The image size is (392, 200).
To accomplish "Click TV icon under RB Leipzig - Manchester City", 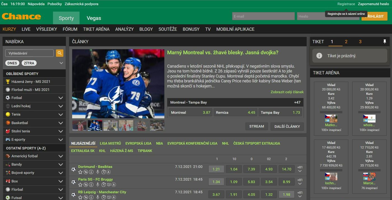I will click(109, 197).
